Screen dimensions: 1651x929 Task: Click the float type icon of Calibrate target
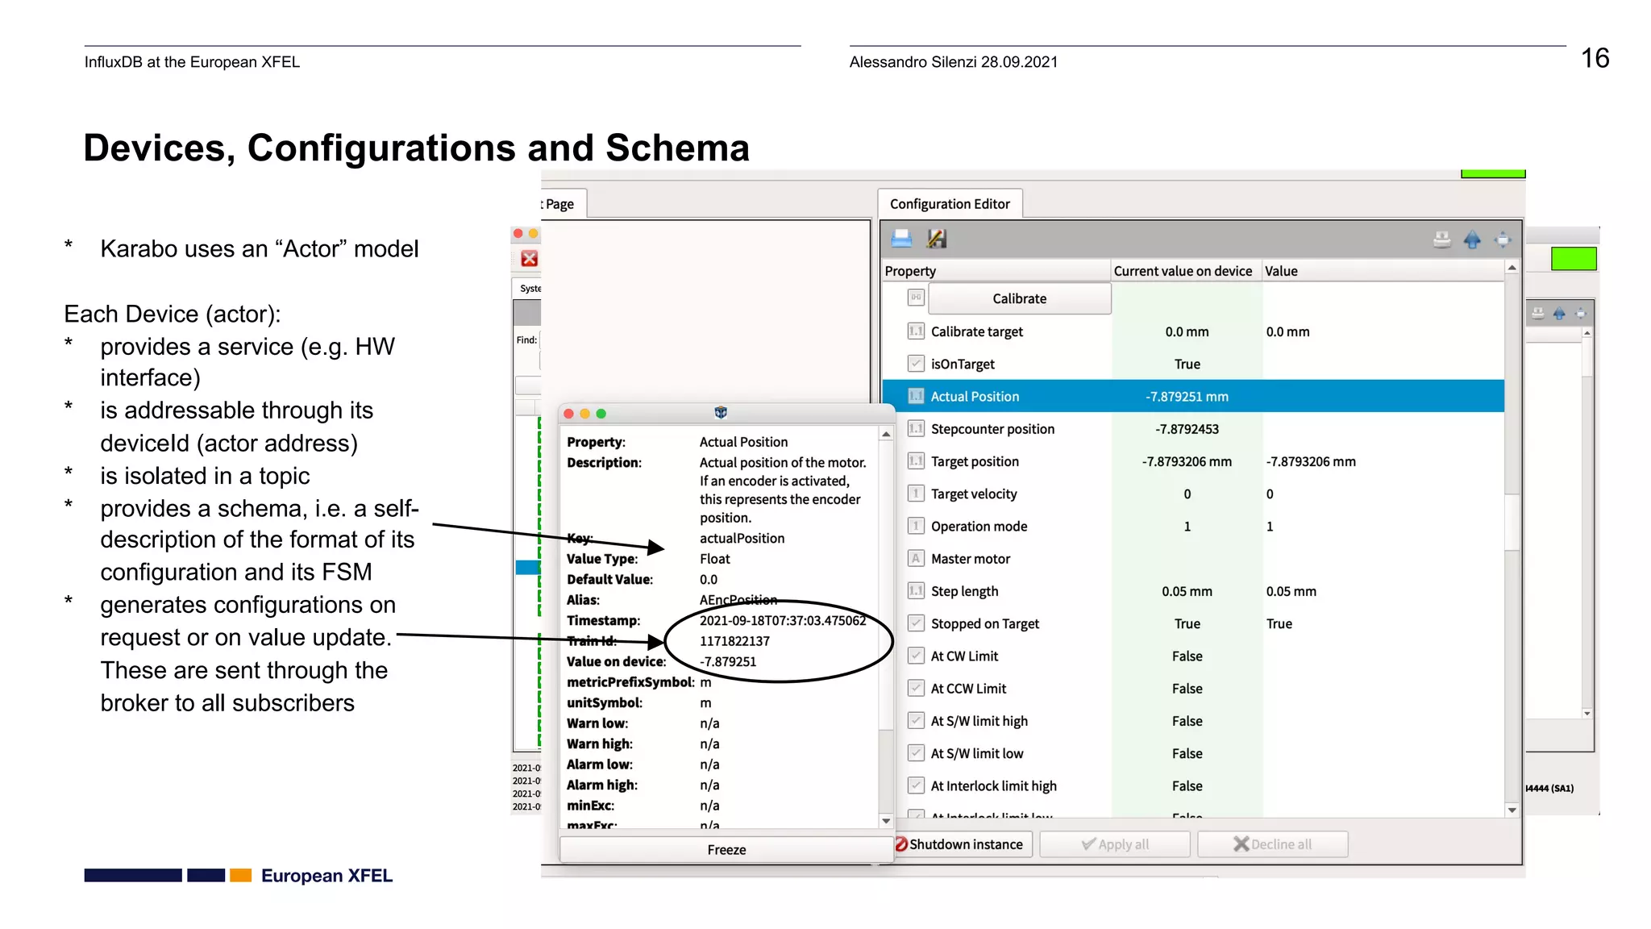tap(916, 331)
